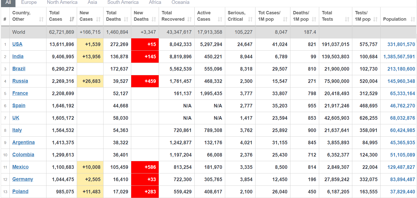Open the Germany country link
417x198 pixels.
[x=23, y=179]
